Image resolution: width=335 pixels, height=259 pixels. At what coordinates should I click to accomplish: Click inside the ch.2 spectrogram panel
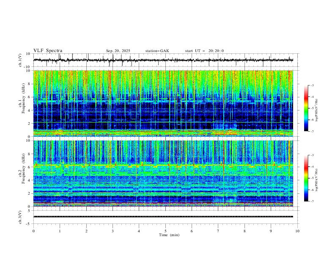[x=163, y=174]
